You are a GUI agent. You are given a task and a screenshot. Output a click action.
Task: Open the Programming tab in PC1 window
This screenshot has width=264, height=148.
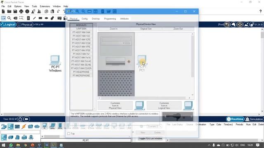pos(110,18)
